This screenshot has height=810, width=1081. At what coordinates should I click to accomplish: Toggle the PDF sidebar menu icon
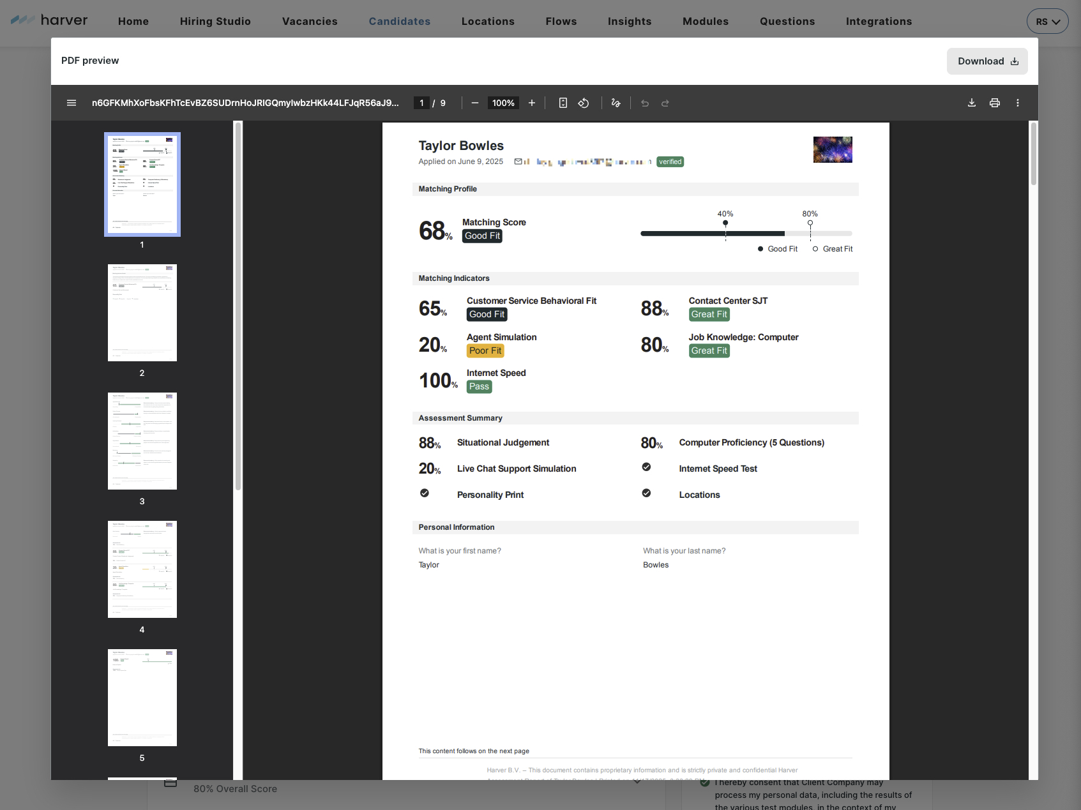[x=72, y=103]
